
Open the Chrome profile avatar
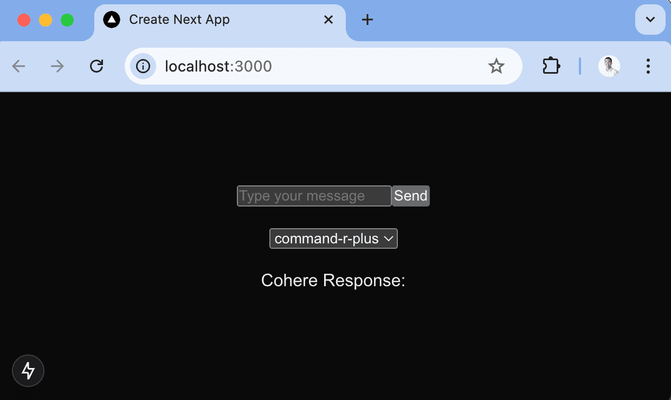coord(609,66)
